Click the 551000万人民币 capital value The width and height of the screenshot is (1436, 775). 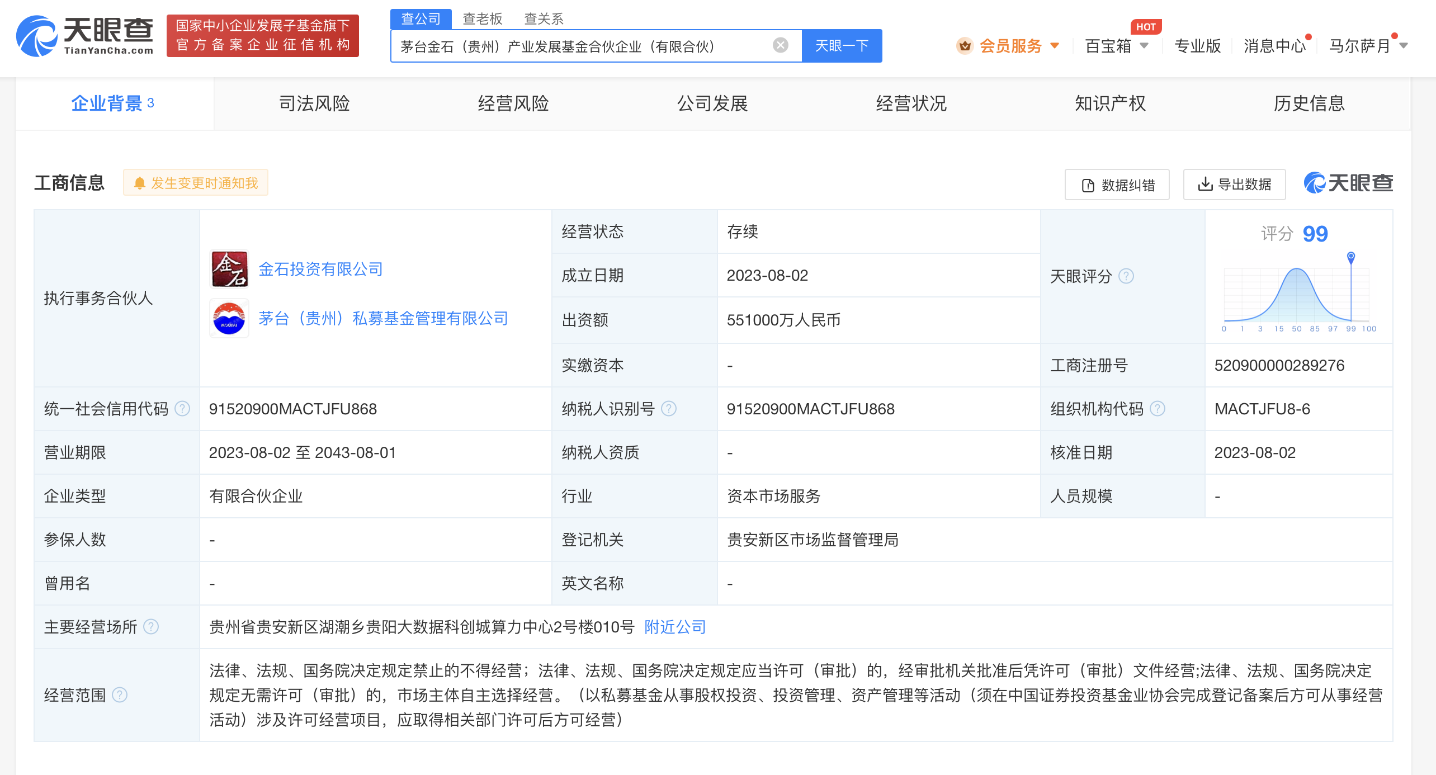pos(783,320)
